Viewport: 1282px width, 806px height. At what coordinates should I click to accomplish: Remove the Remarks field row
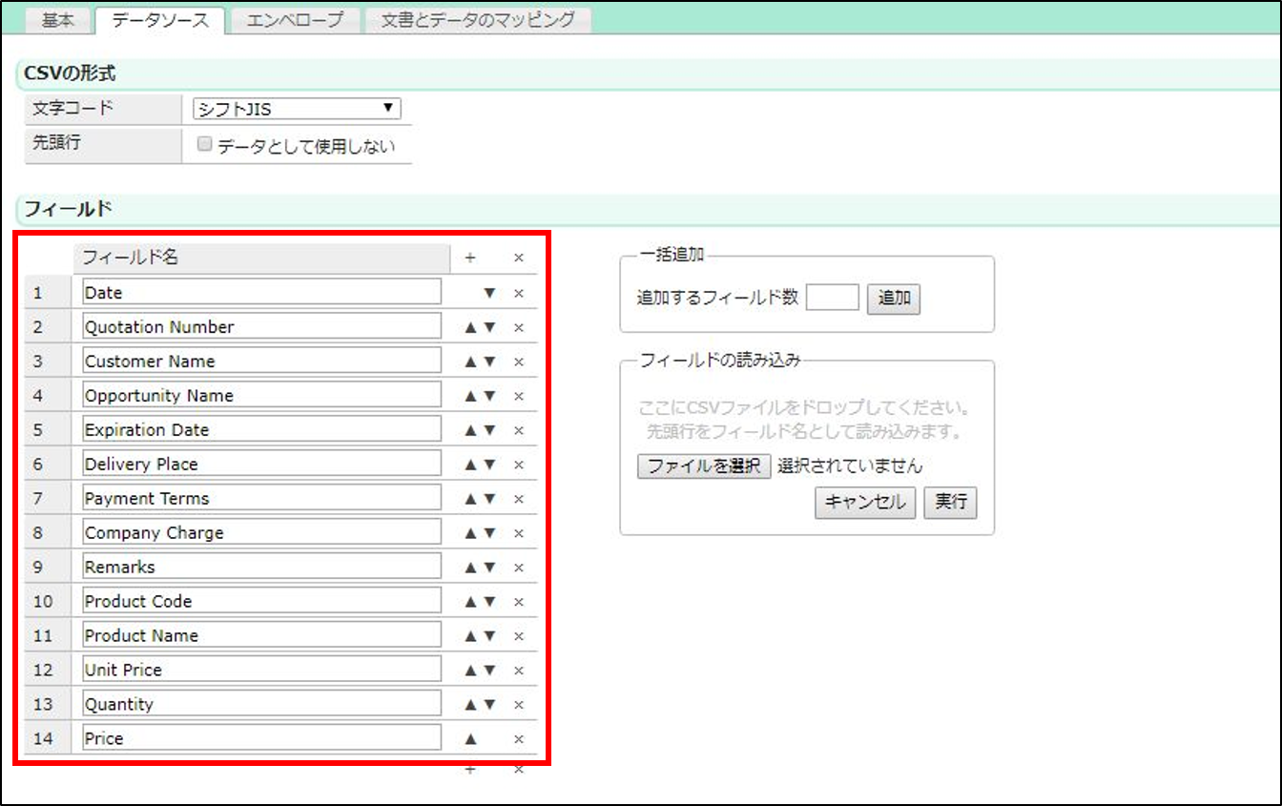(x=519, y=568)
